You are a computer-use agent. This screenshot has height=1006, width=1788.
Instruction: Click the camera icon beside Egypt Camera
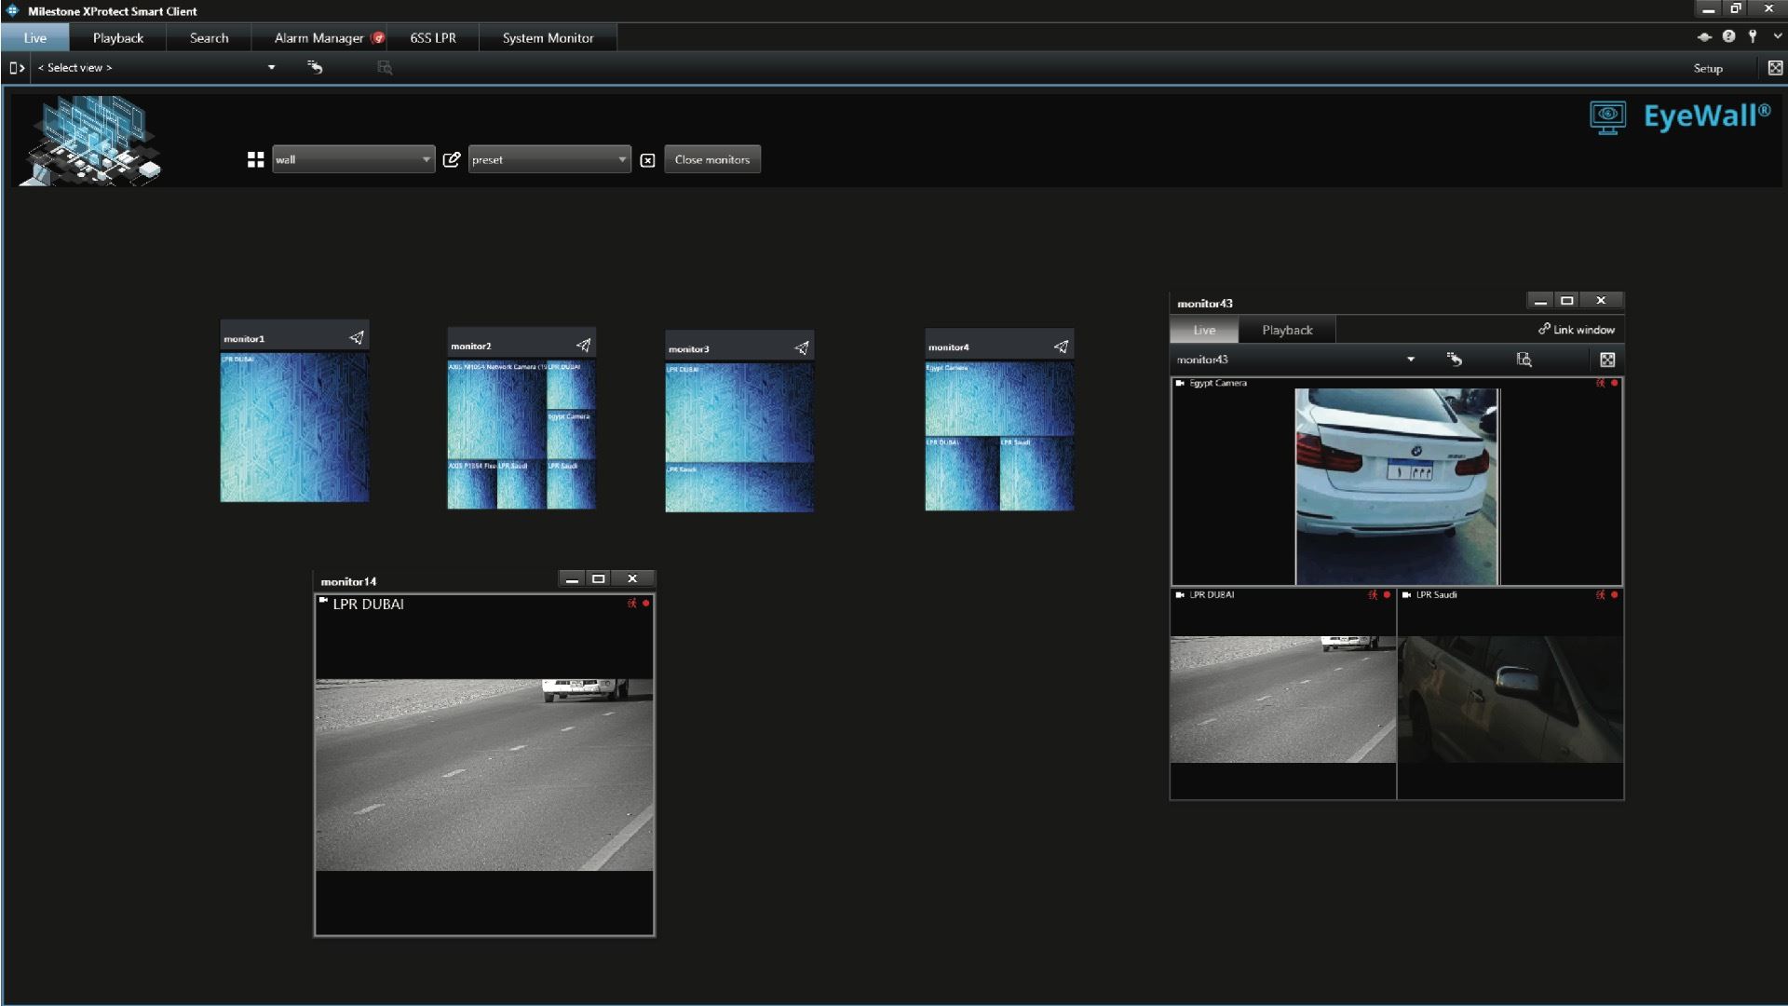click(1180, 383)
